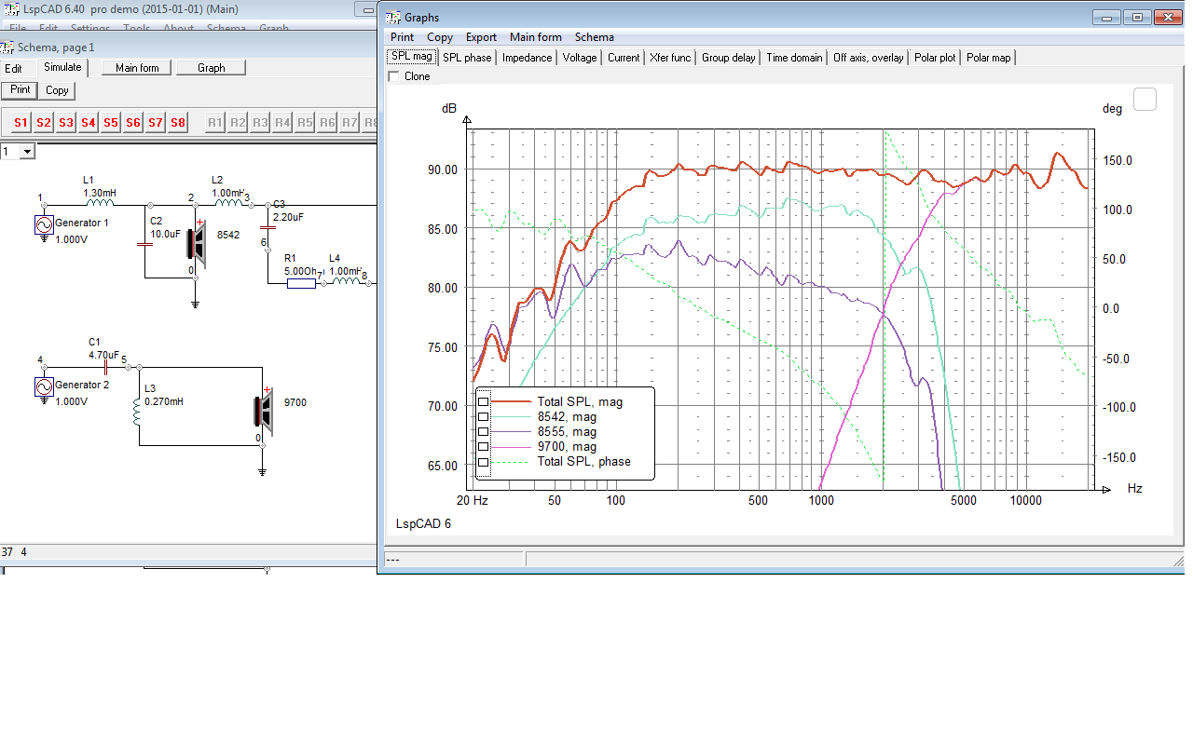Click greyed R2 button in Schema toolbar
Image resolution: width=1193 pixels, height=745 pixels.
point(238,122)
